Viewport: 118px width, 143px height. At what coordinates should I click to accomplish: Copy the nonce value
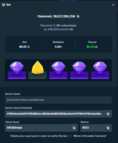(x=108, y=128)
